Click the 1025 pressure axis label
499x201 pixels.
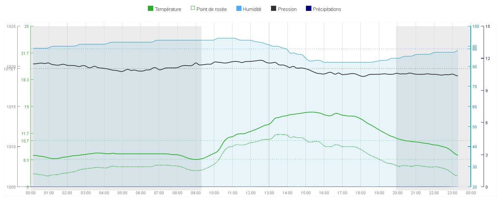coord(11,26)
